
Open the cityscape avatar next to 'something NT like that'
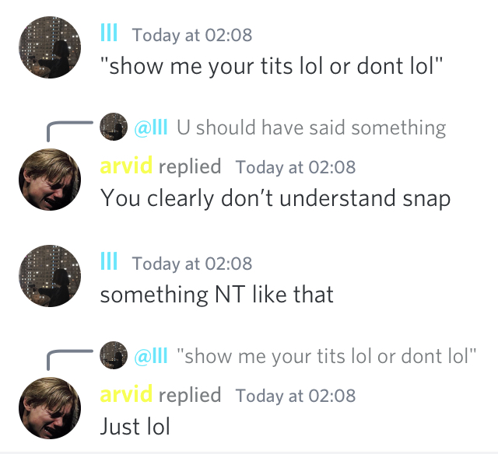[50, 276]
